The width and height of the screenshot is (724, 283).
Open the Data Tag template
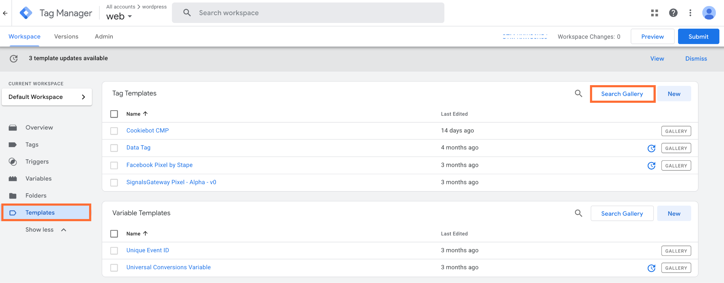point(139,147)
